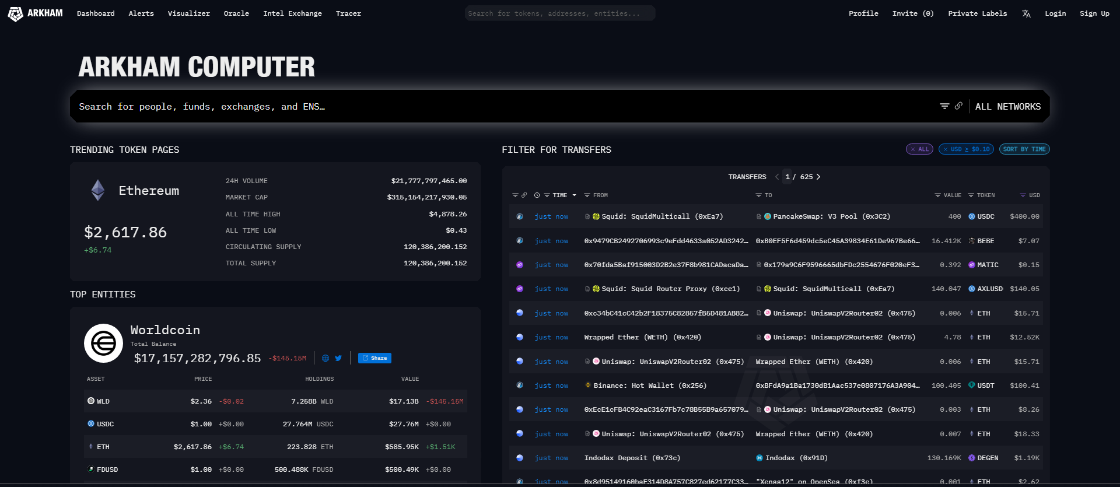Image resolution: width=1120 pixels, height=487 pixels.
Task: Focus the top navbar search field
Action: tap(560, 13)
